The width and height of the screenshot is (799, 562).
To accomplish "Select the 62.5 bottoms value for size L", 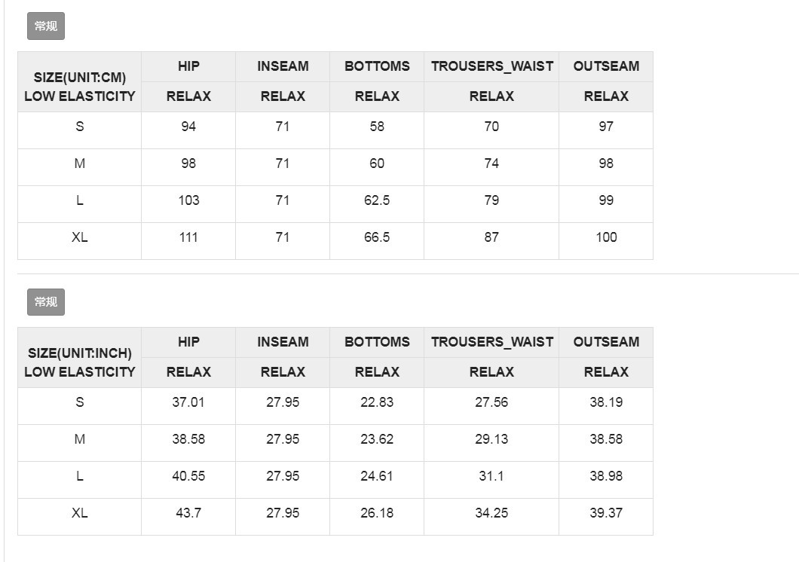I will [377, 200].
